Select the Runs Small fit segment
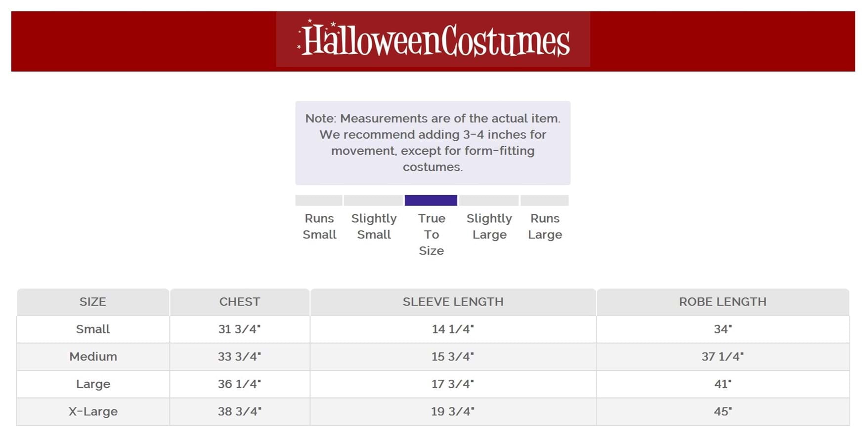The width and height of the screenshot is (865, 442). point(319,201)
